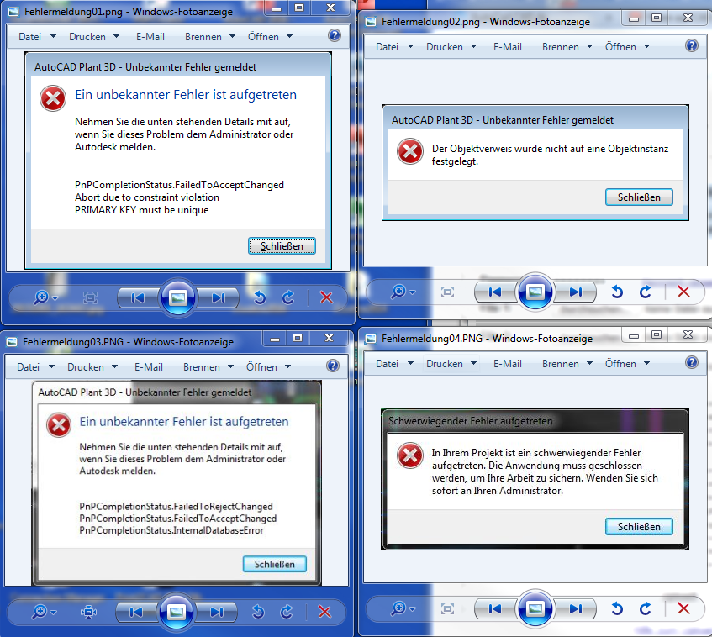This screenshot has height=637, width=712.
Task: Go to next image in Fehlermeldung01 viewer
Action: pyautogui.click(x=218, y=297)
